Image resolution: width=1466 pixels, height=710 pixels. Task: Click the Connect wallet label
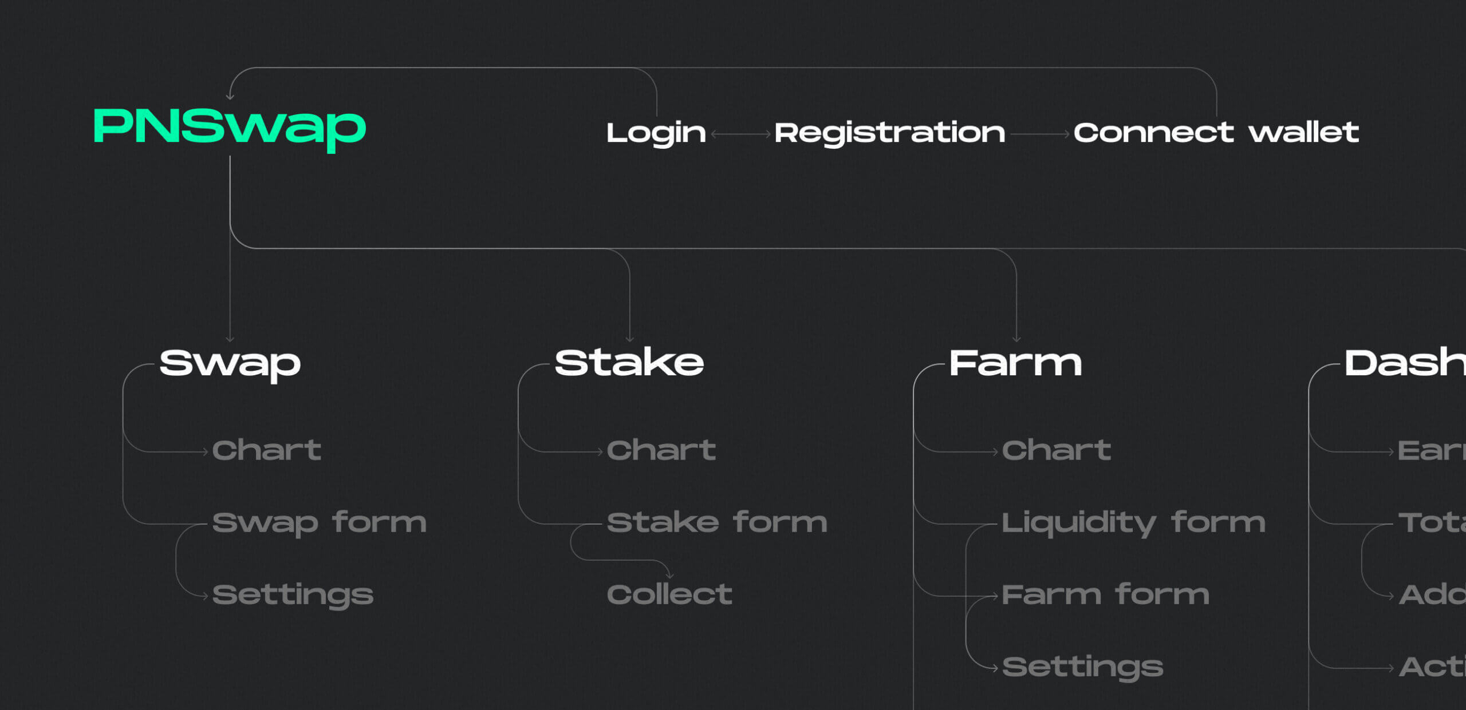(1216, 133)
